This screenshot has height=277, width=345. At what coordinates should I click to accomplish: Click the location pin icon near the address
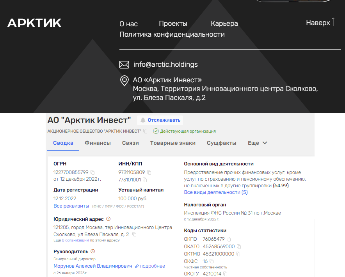click(x=124, y=81)
